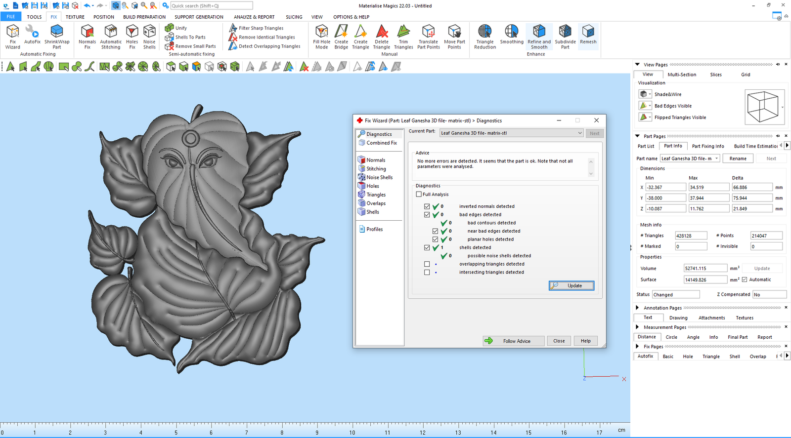
Task: Choose the Delete Triangle tool
Action: [x=382, y=37]
